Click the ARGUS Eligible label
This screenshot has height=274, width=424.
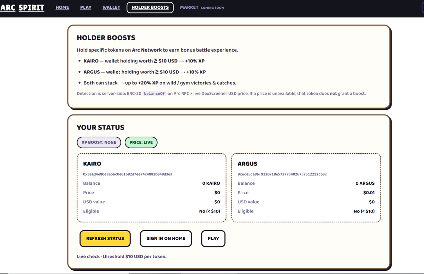(x=246, y=211)
